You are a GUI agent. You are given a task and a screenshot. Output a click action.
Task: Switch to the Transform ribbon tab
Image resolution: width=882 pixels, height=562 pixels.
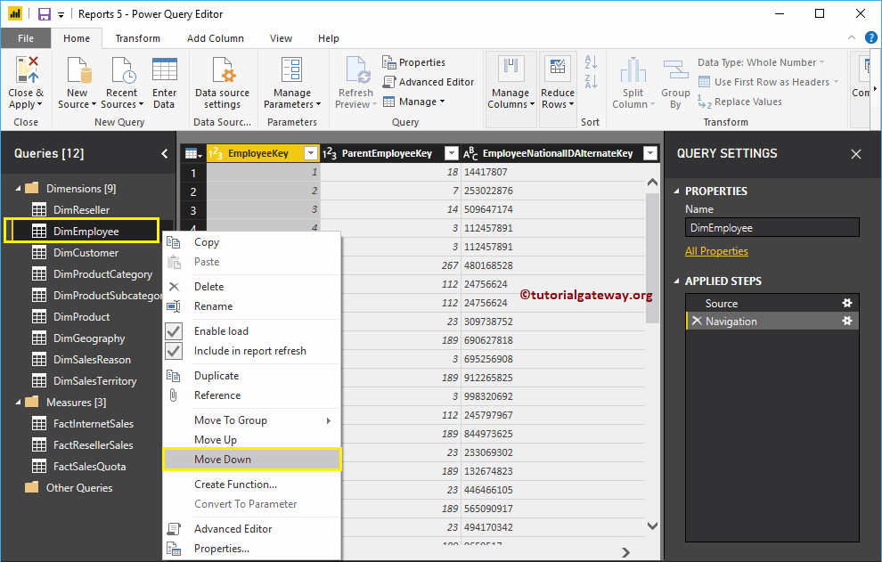coord(137,38)
